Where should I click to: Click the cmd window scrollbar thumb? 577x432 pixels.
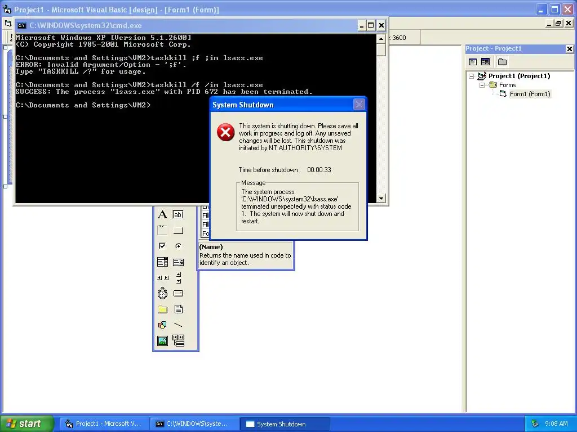[x=381, y=49]
